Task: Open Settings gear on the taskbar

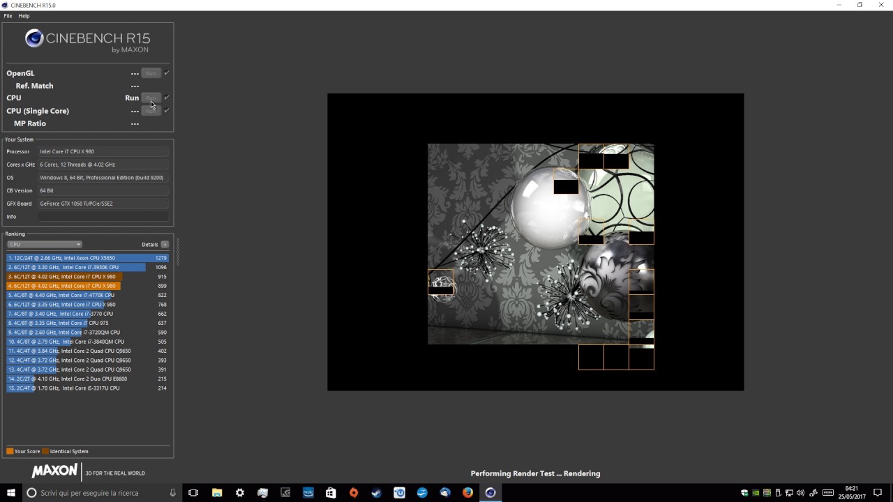Action: pyautogui.click(x=240, y=493)
